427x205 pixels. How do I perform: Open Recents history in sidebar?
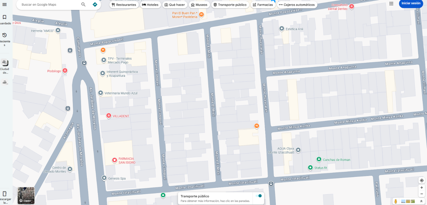[5, 35]
